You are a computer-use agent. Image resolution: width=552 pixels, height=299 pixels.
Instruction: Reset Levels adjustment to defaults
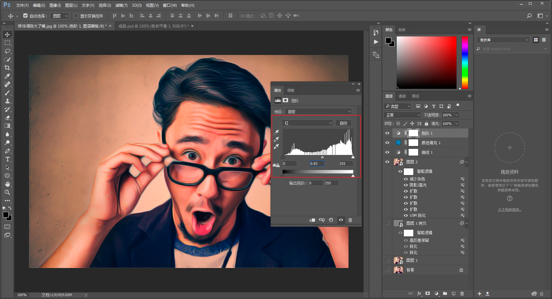(x=331, y=220)
